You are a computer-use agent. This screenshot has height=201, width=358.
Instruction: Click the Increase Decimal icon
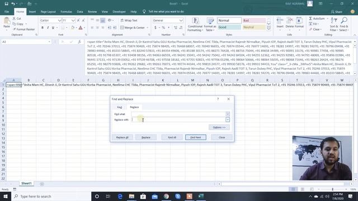(176, 28)
